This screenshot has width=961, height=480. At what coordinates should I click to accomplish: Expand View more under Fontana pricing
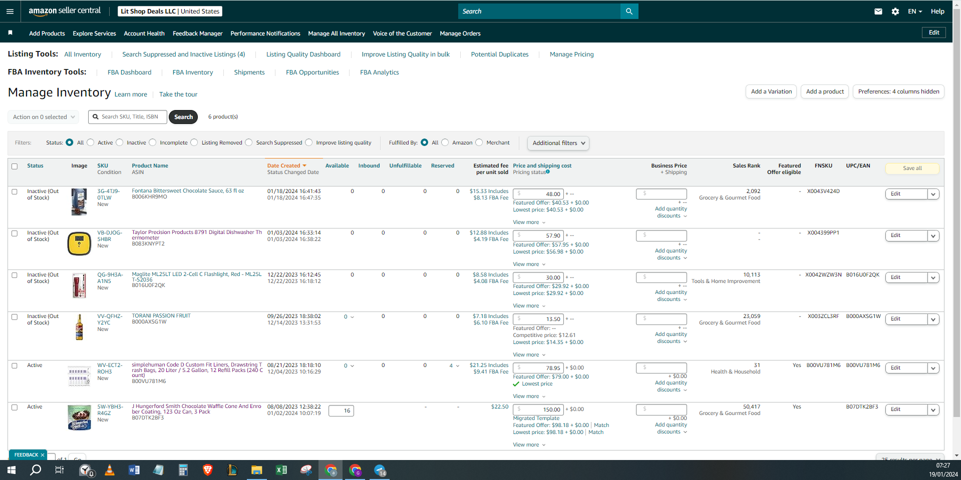point(529,222)
